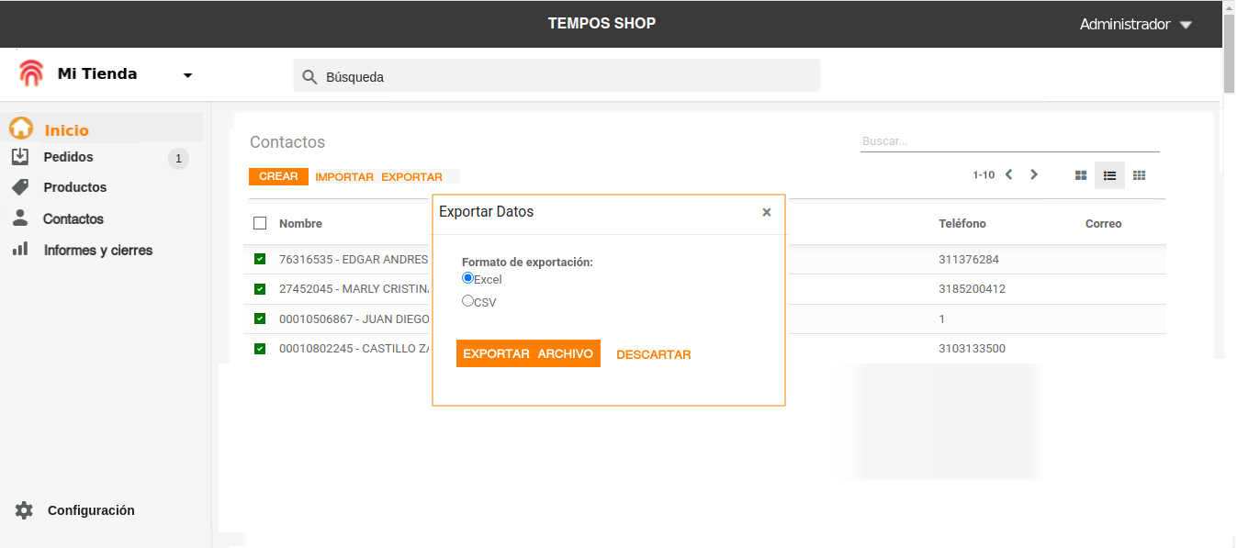Viewport: 1237px width, 548px height.
Task: Select the Excel export format
Action: pyautogui.click(x=468, y=278)
